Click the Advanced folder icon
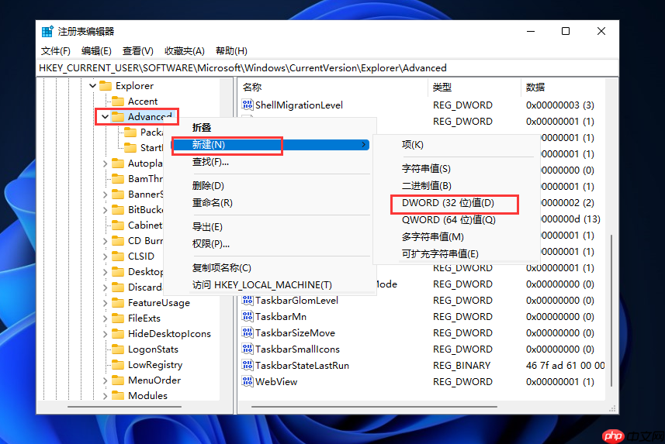Image resolution: width=665 pixels, height=444 pixels. point(117,116)
